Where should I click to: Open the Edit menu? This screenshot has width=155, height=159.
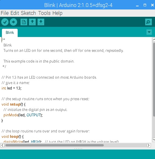[x=15, y=13]
